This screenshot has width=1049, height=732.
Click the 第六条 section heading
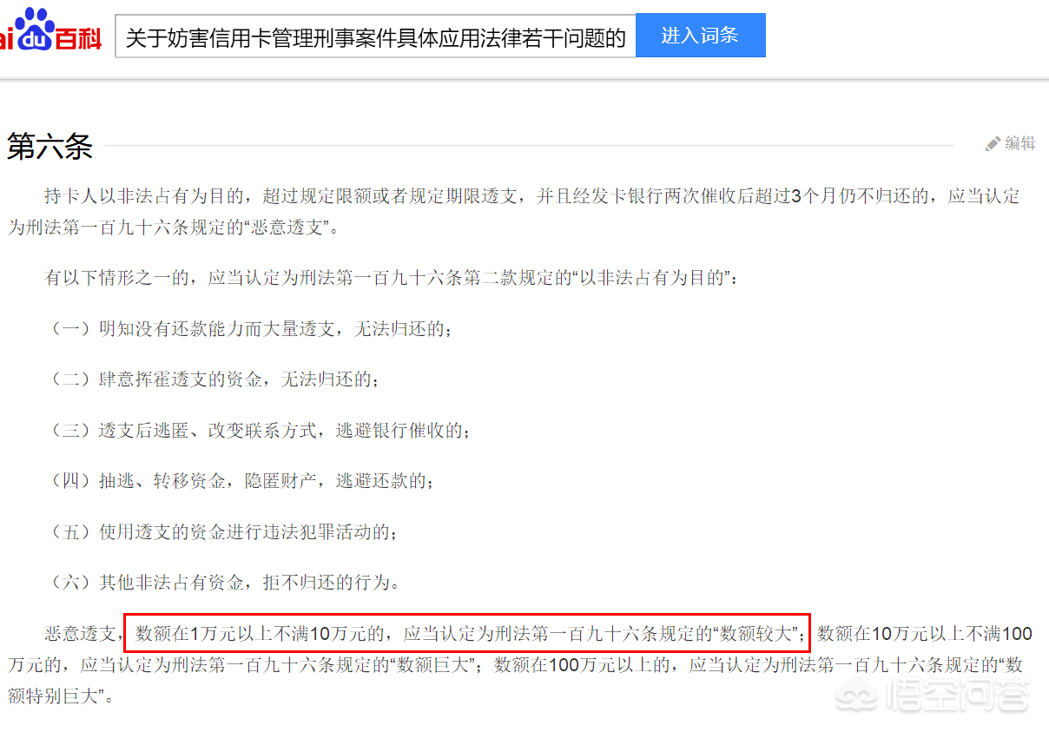pyautogui.click(x=49, y=147)
